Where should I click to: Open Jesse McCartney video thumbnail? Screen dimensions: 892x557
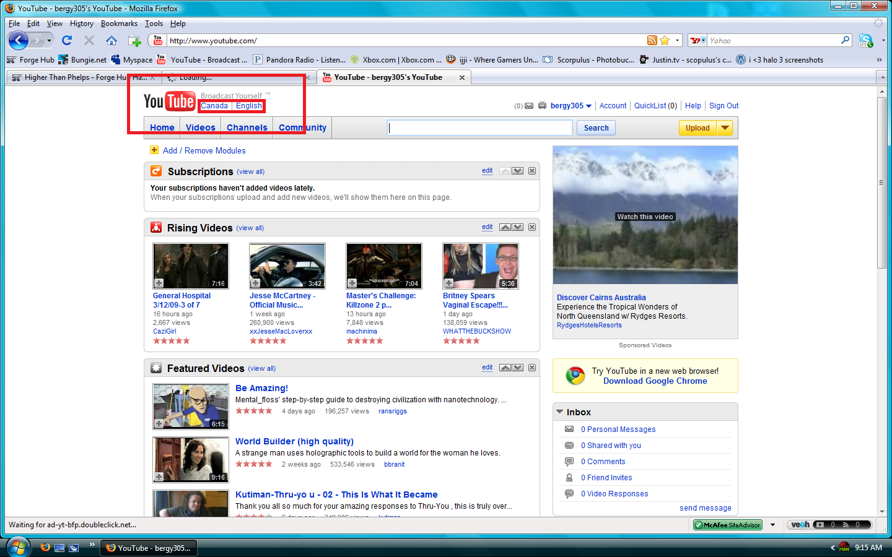[x=287, y=266]
